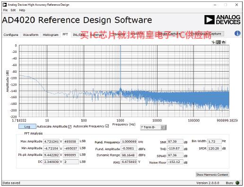Screen dimensions: 244x187
Task: Click the Fund. Amplitude value field
Action: (x=129, y=148)
